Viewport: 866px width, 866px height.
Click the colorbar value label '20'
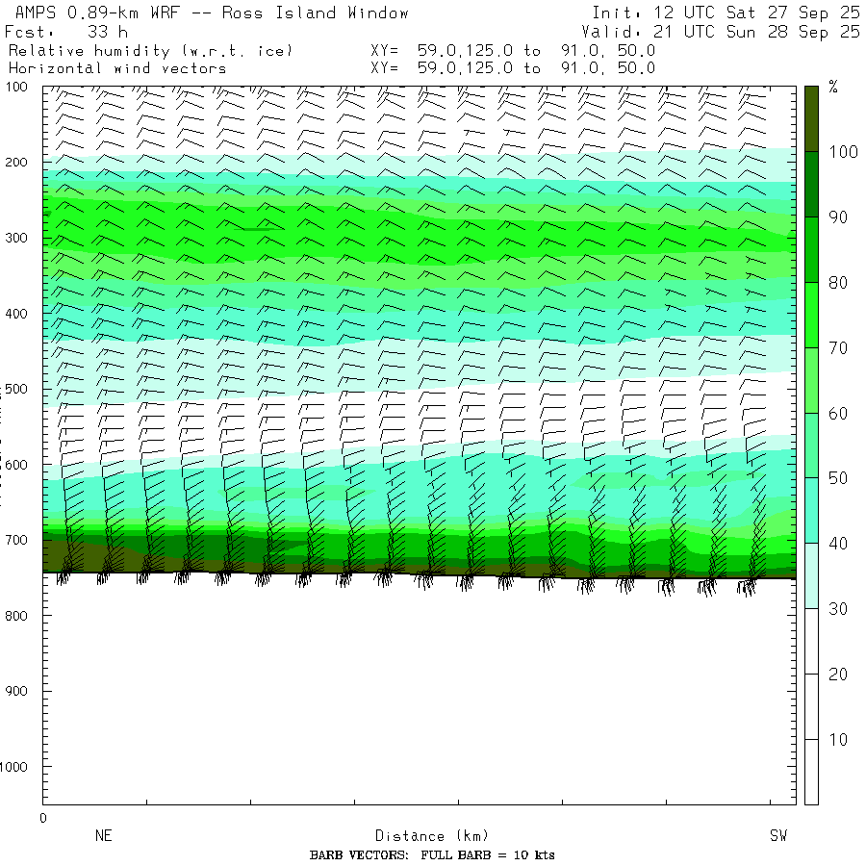coord(838,674)
